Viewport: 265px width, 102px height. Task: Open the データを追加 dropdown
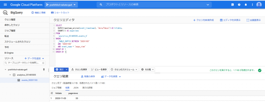point(34,58)
